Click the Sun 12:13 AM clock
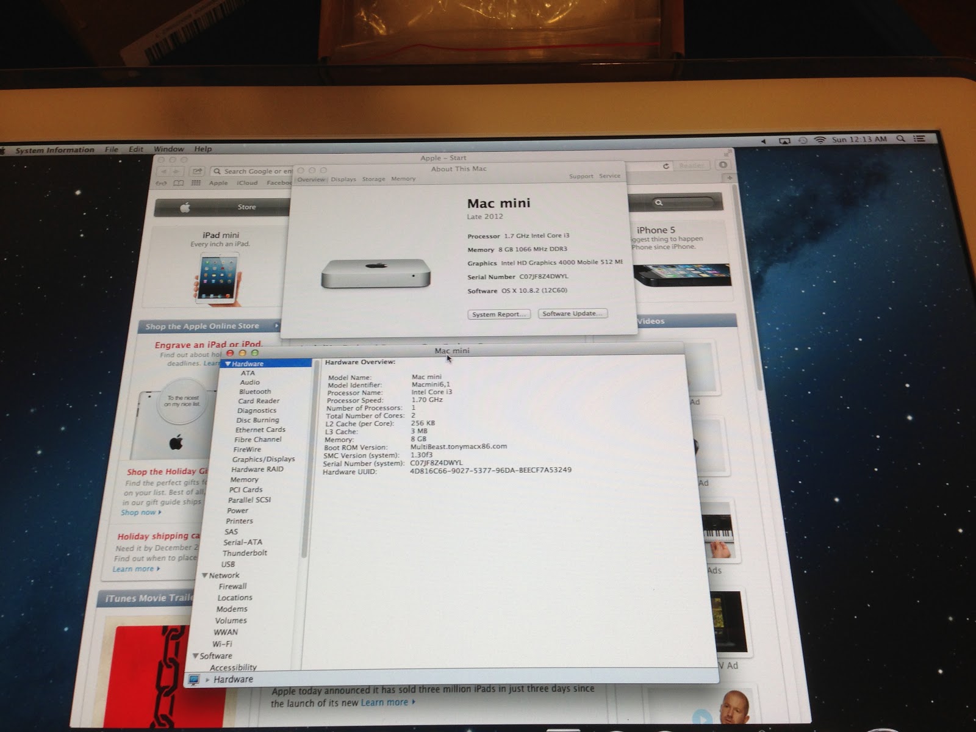Screen dimensions: 976x732 pos(859,140)
